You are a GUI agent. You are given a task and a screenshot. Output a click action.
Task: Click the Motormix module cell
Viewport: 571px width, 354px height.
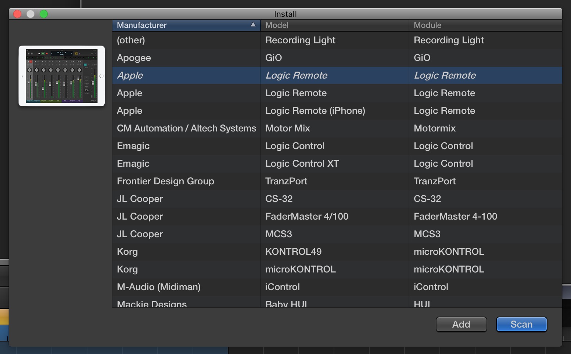click(x=435, y=128)
